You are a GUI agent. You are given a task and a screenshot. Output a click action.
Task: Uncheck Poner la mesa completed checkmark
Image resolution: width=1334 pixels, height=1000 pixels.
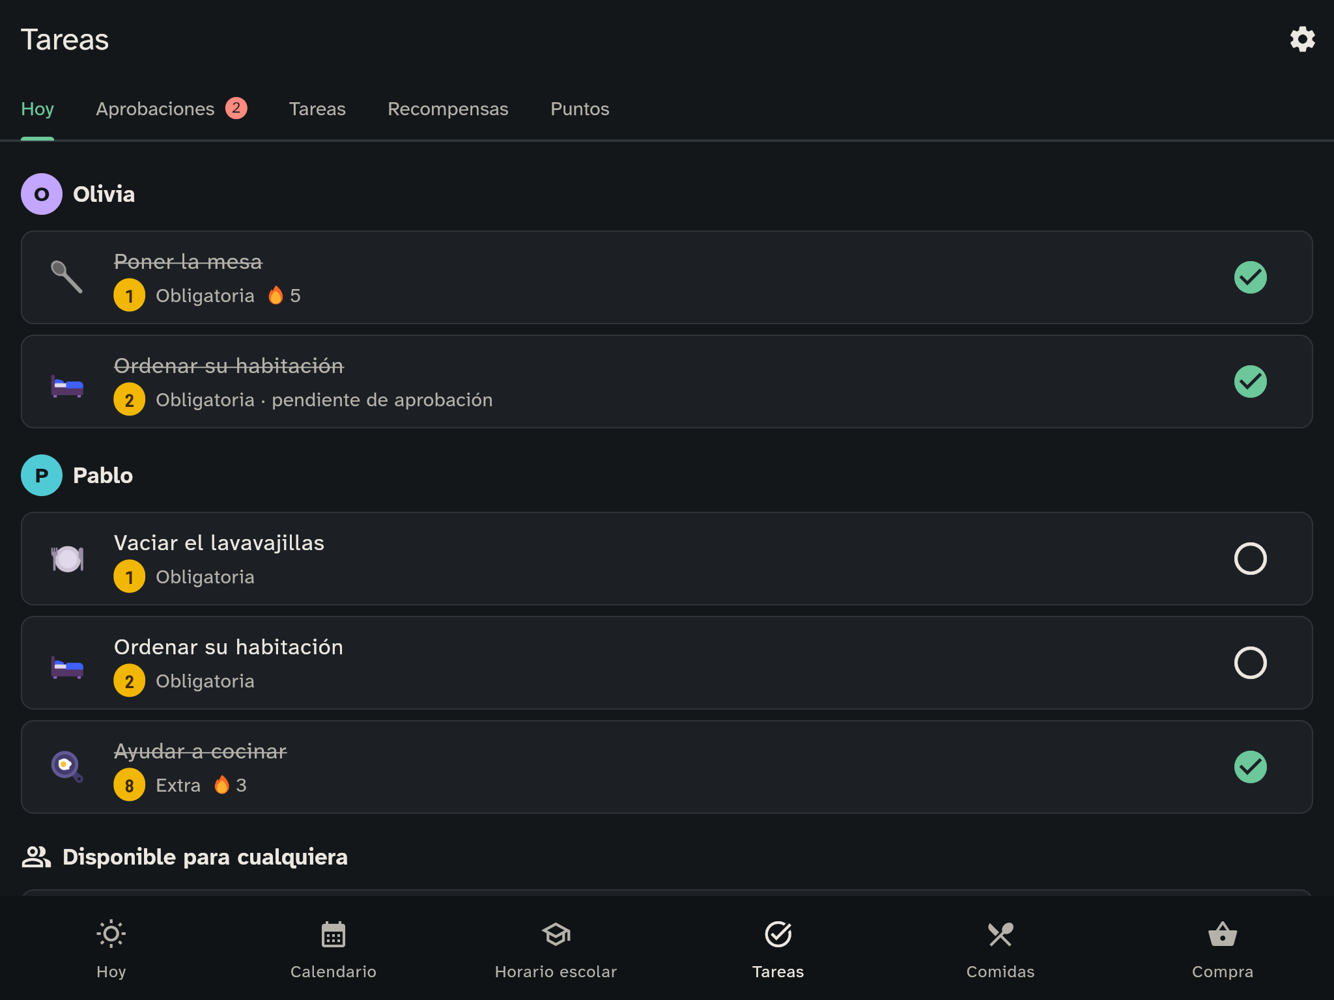coord(1251,277)
